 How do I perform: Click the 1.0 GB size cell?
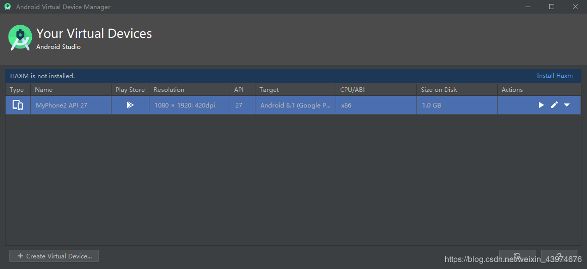click(457, 105)
